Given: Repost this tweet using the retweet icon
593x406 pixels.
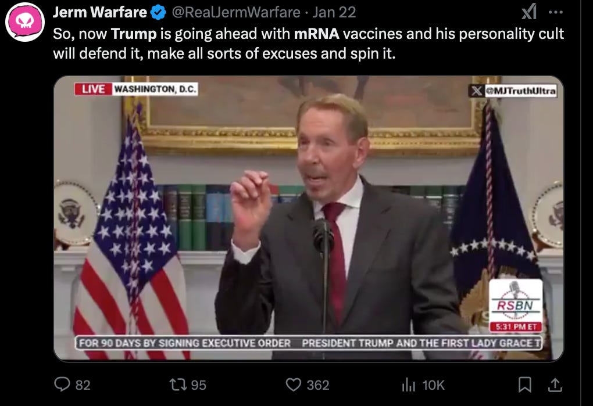Looking at the screenshot, I should (x=178, y=385).
